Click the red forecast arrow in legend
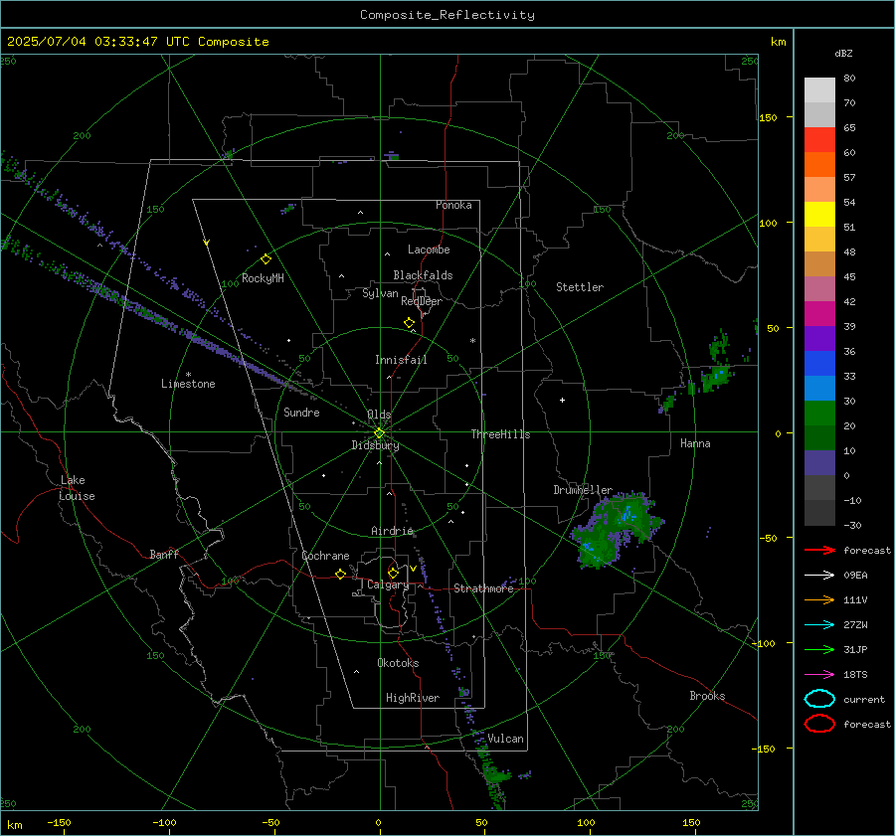Viewport: 895px width, 836px height. tap(819, 550)
